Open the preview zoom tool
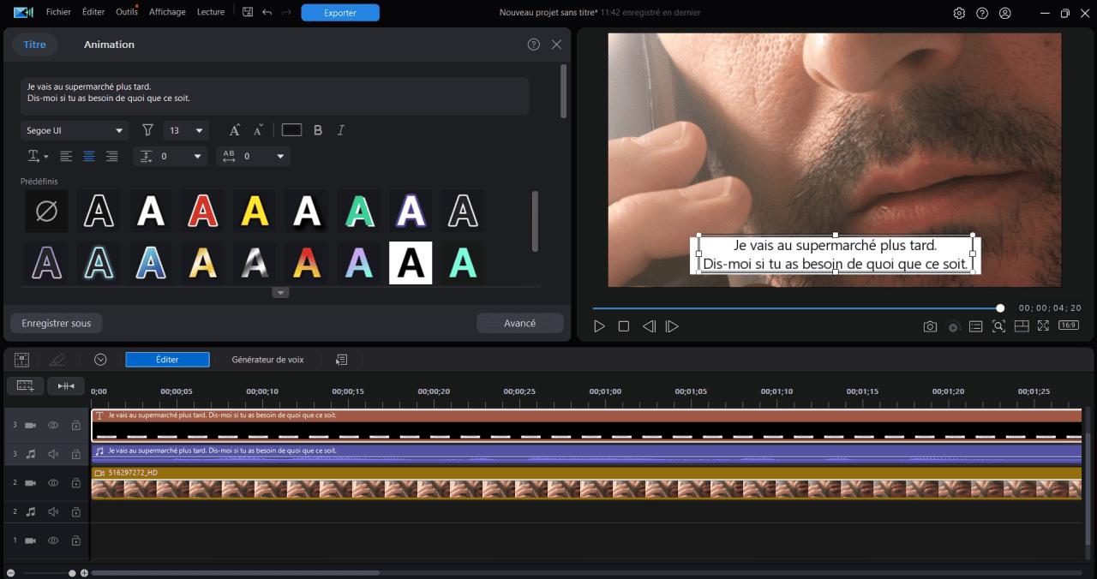 pos(998,325)
